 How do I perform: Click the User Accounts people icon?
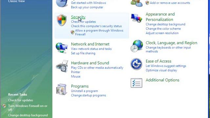137,3
